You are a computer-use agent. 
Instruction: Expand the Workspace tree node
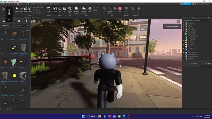184,23
